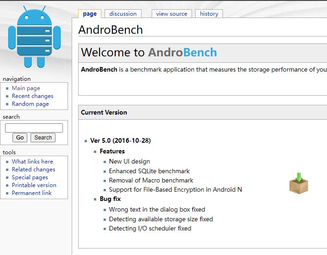Click the Current Version section header

(x=104, y=112)
